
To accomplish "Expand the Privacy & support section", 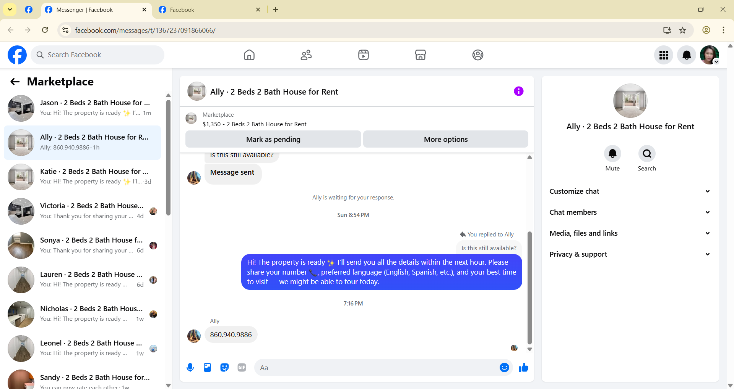I will pos(630,254).
